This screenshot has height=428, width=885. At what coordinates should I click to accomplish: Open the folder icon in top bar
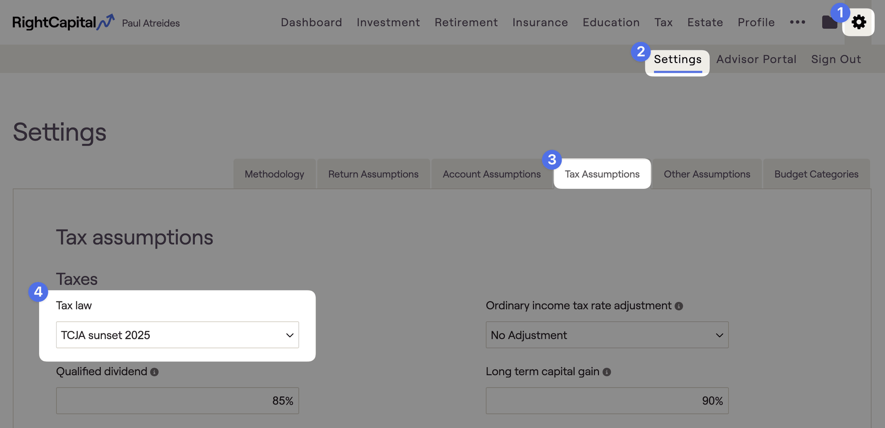coord(829,22)
